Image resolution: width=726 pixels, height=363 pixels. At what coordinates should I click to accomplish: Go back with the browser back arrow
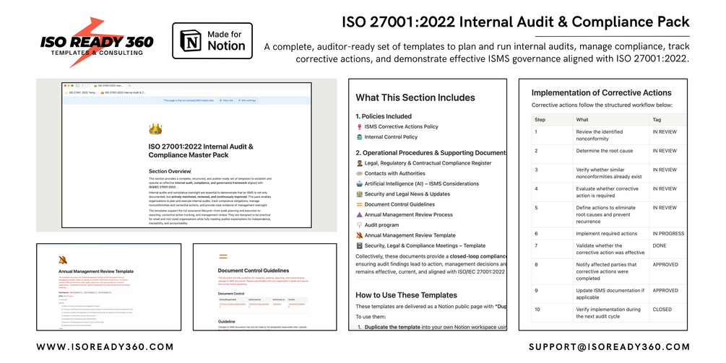click(x=82, y=86)
